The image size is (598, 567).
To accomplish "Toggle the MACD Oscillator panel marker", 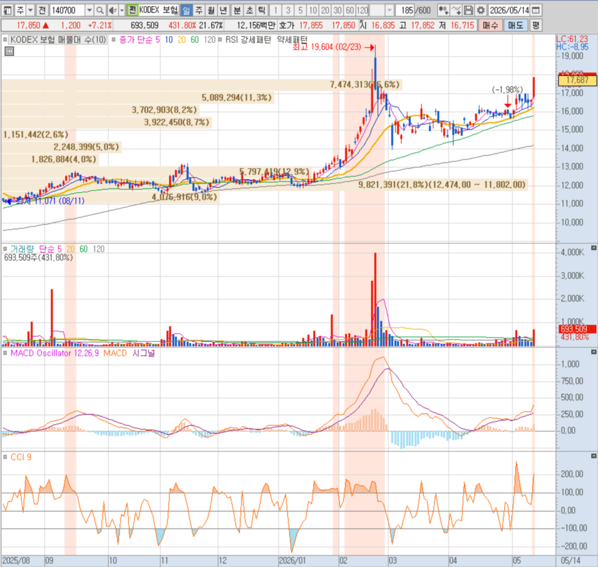I will coord(5,353).
